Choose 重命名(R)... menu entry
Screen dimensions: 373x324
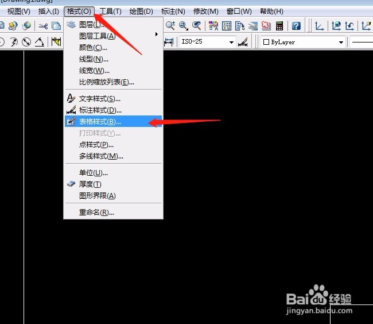(114, 212)
